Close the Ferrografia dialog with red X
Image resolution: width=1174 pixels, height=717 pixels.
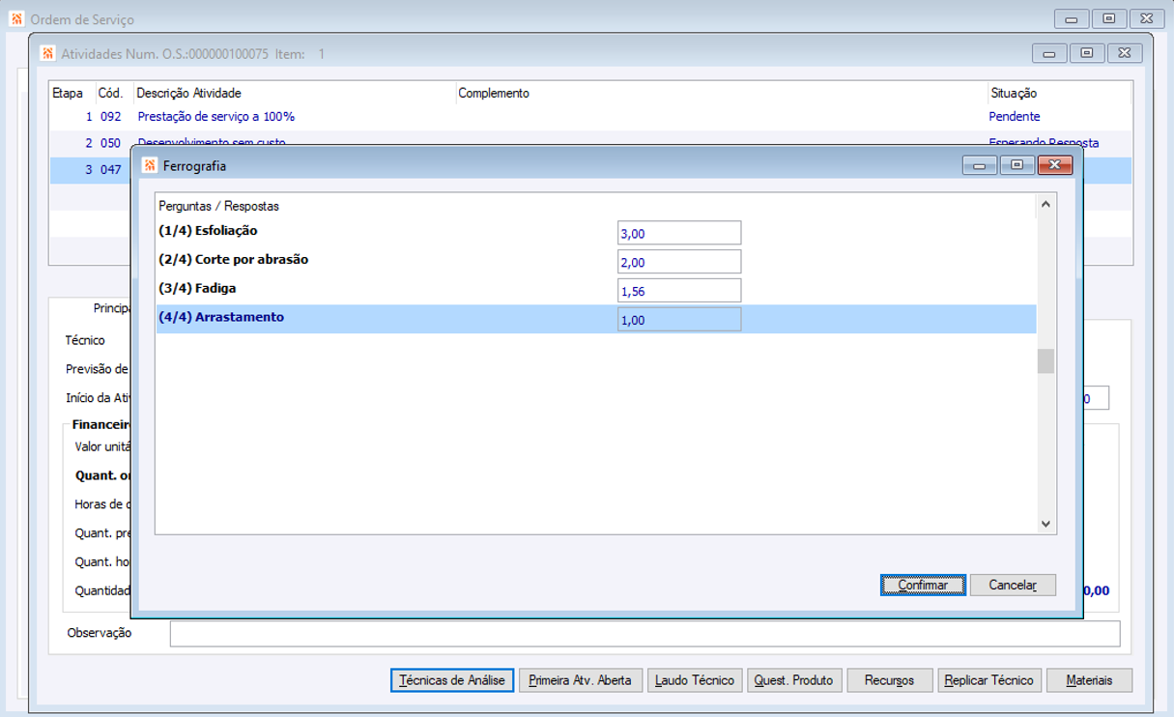(x=1054, y=165)
